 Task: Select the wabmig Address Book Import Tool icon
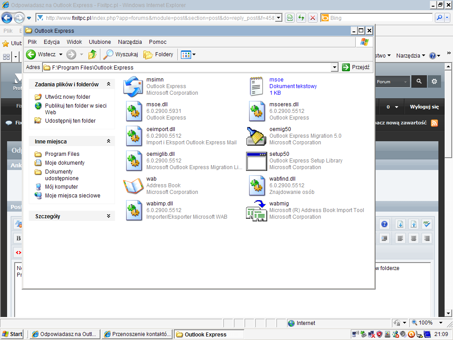(x=256, y=211)
